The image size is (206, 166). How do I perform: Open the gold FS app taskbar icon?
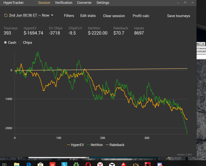point(136,165)
